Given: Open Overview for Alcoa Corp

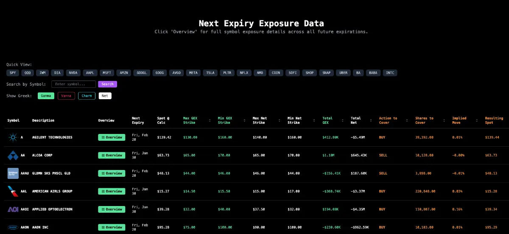Looking at the screenshot, I should point(112,156).
